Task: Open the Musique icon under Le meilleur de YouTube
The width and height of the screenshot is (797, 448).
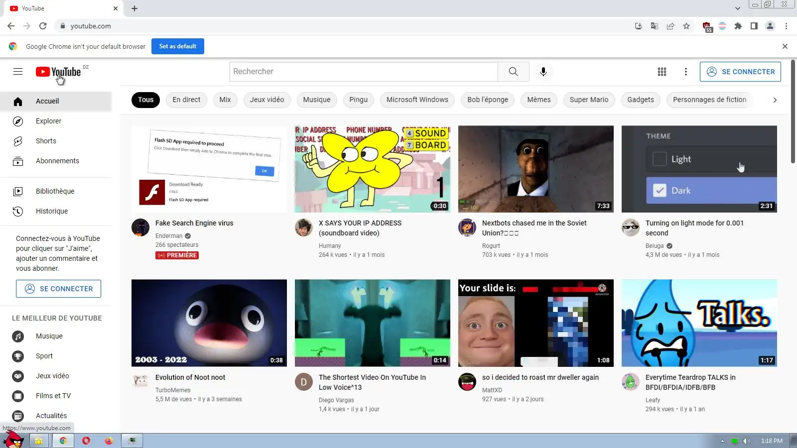Action: coord(18,336)
